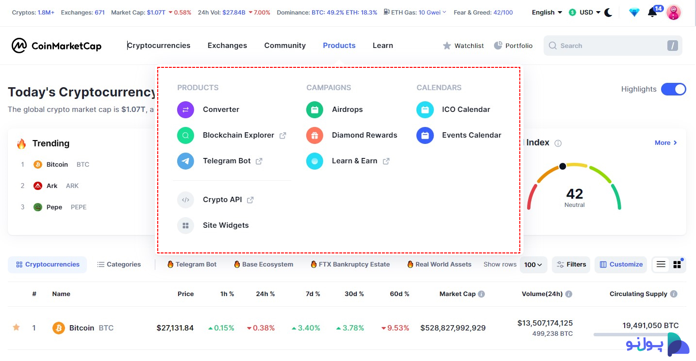Switch to list view icon
The width and height of the screenshot is (696, 361).
click(x=661, y=265)
